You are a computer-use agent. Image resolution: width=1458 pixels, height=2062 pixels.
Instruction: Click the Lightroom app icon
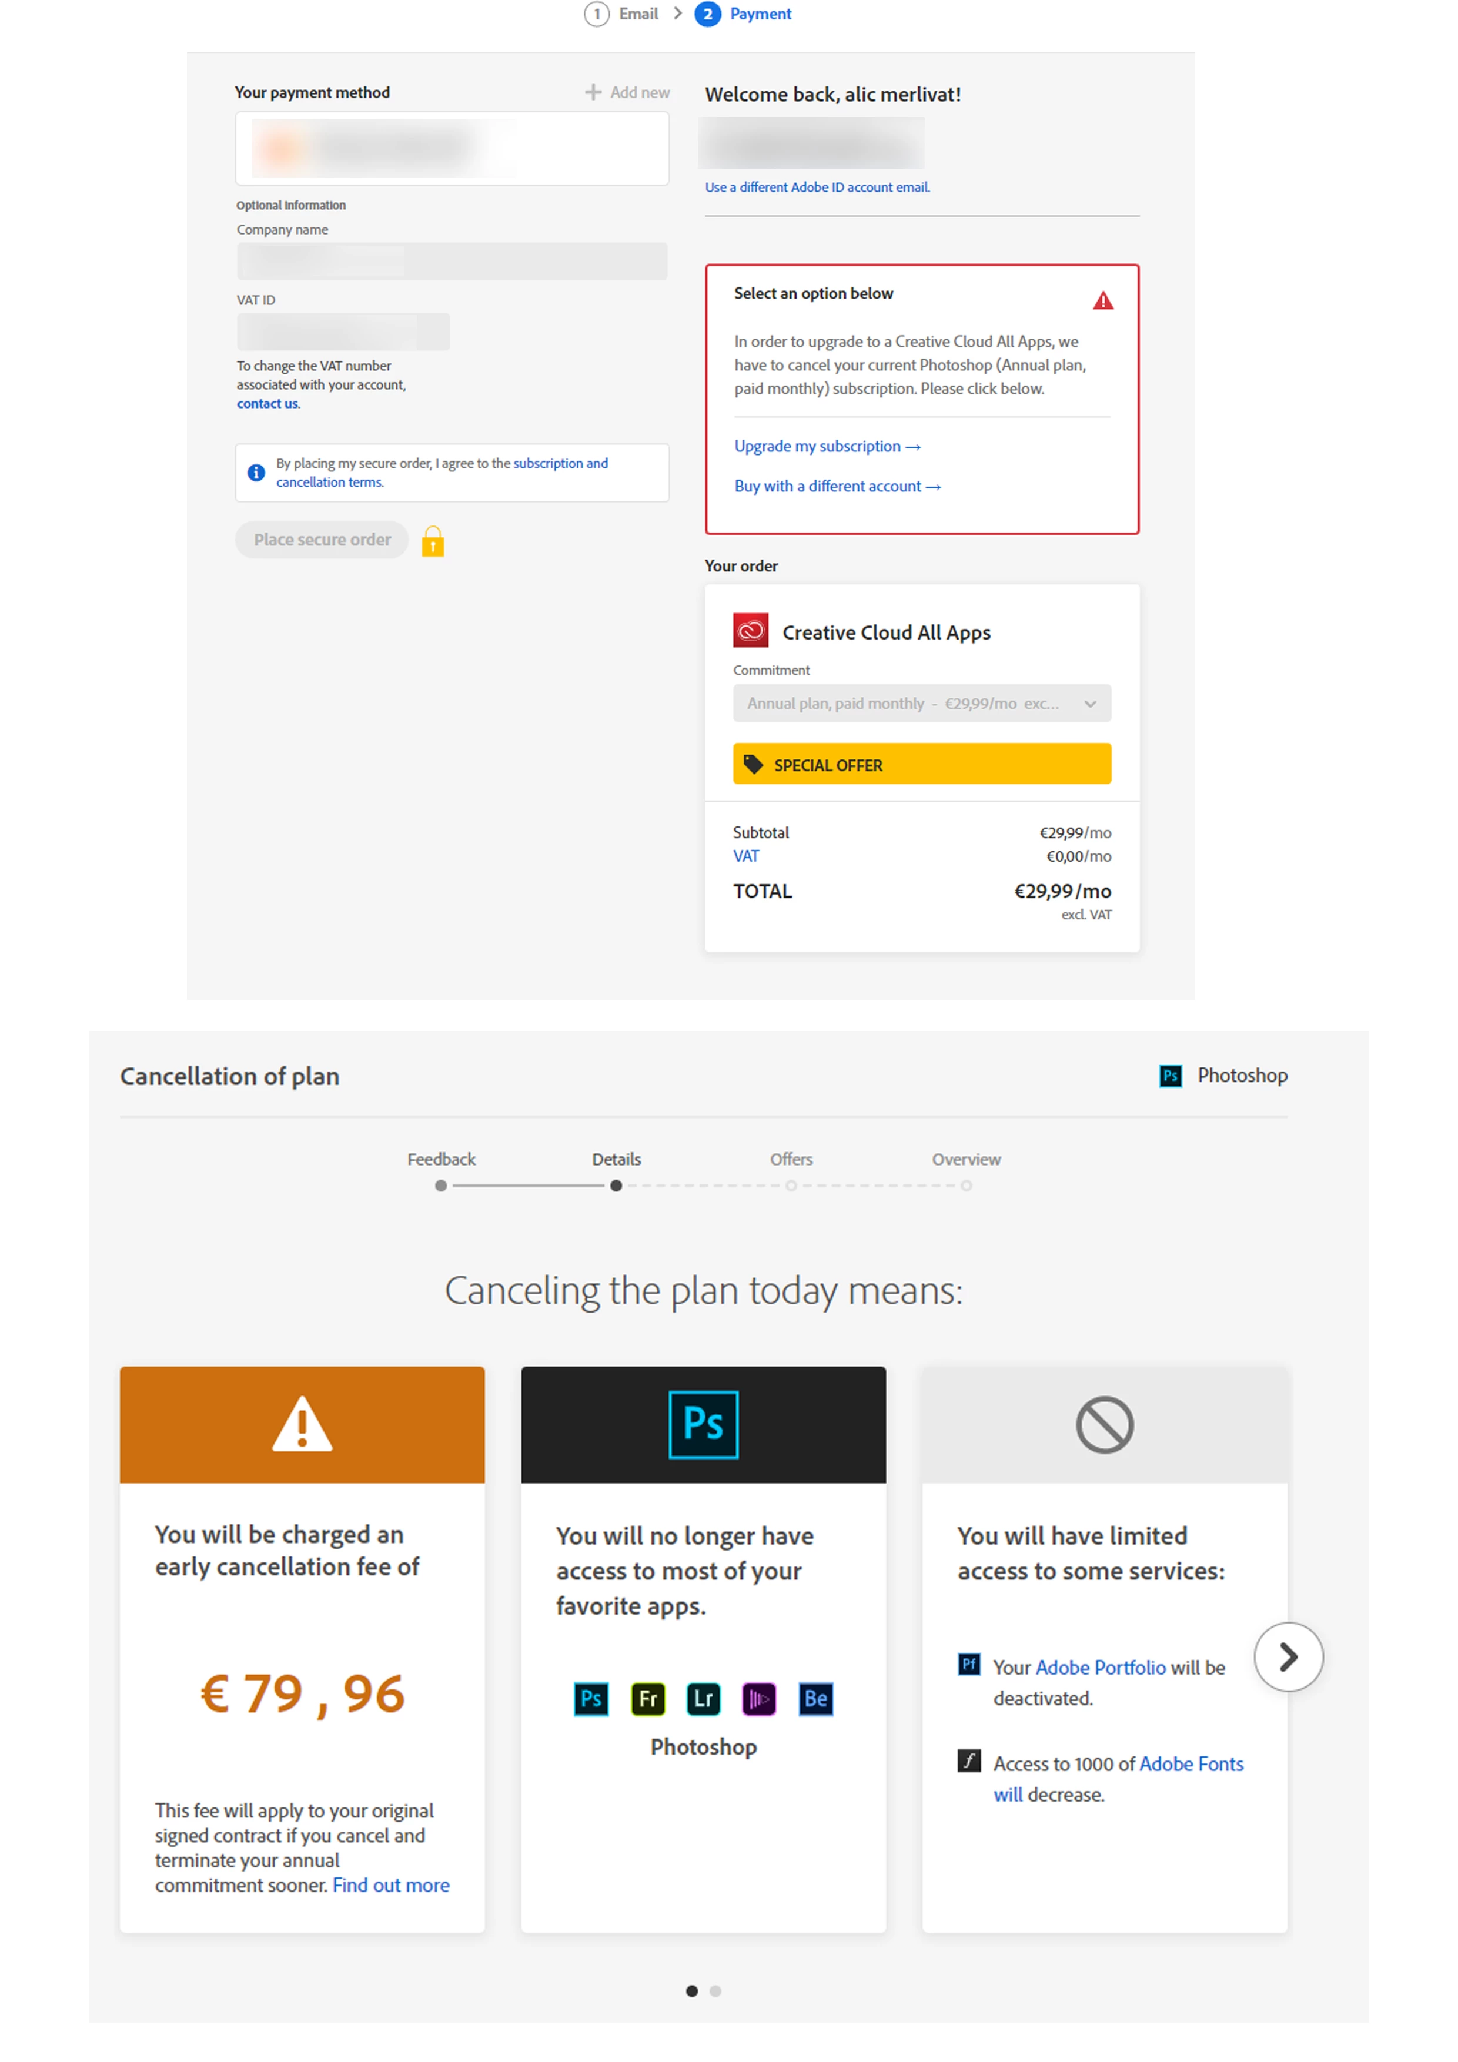point(703,1698)
